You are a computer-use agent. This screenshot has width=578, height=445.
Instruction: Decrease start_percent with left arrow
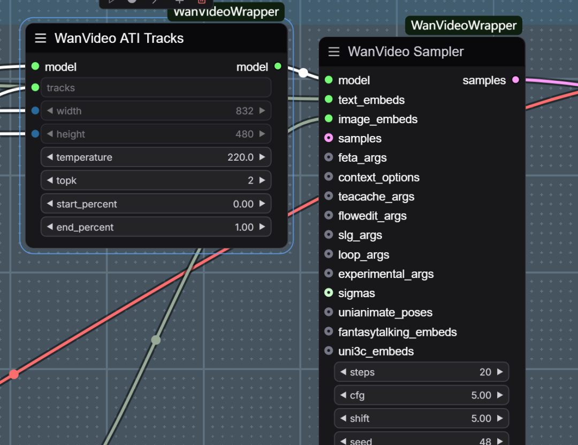[50, 203]
